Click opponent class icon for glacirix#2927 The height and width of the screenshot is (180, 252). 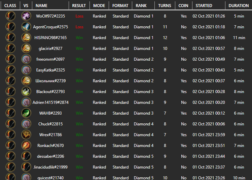click(26, 48)
